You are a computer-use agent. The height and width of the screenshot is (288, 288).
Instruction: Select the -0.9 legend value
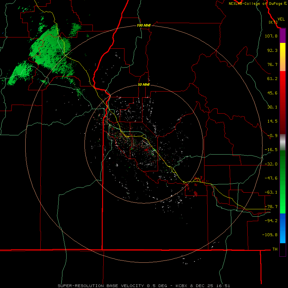pyautogui.click(x=272, y=136)
